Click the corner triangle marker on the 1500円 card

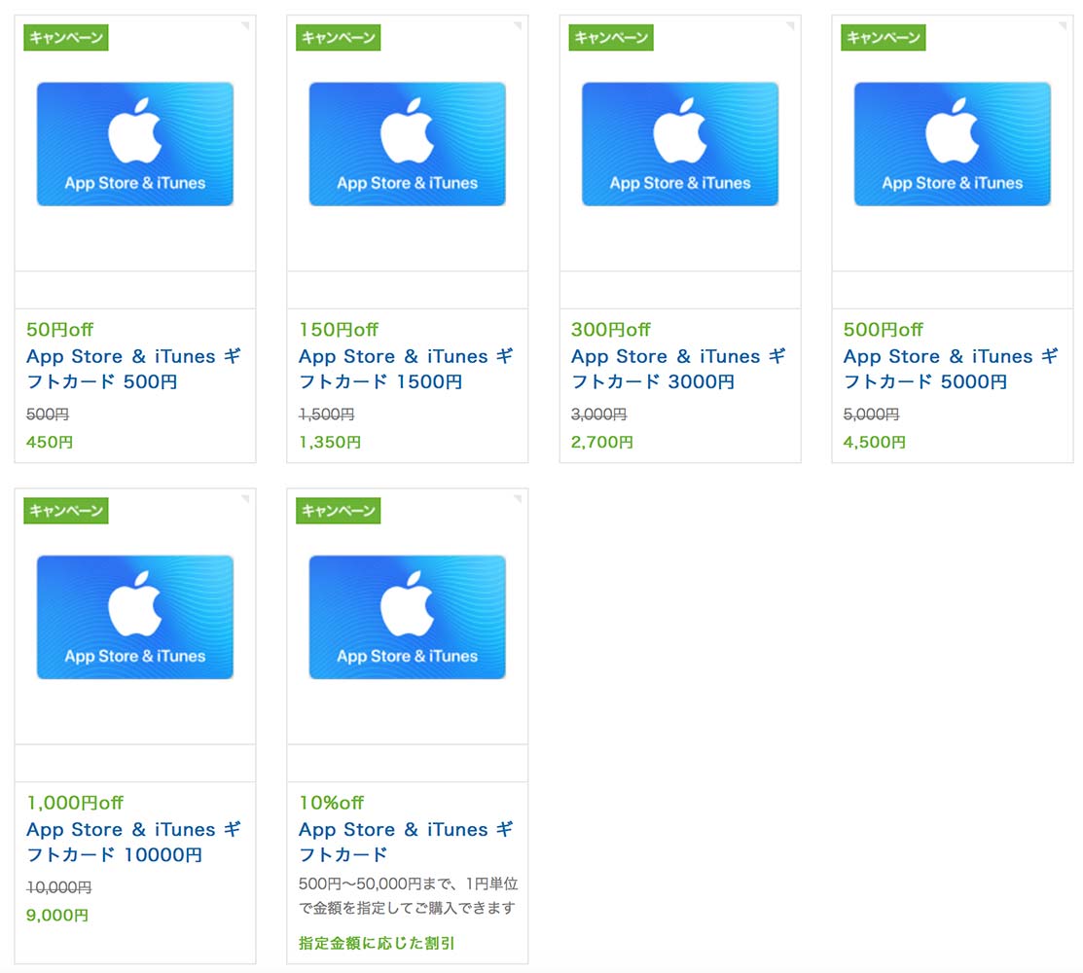pos(518,25)
